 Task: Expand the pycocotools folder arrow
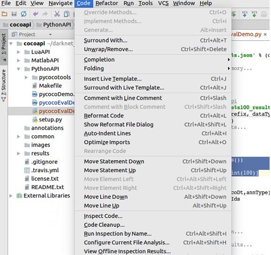[26, 77]
